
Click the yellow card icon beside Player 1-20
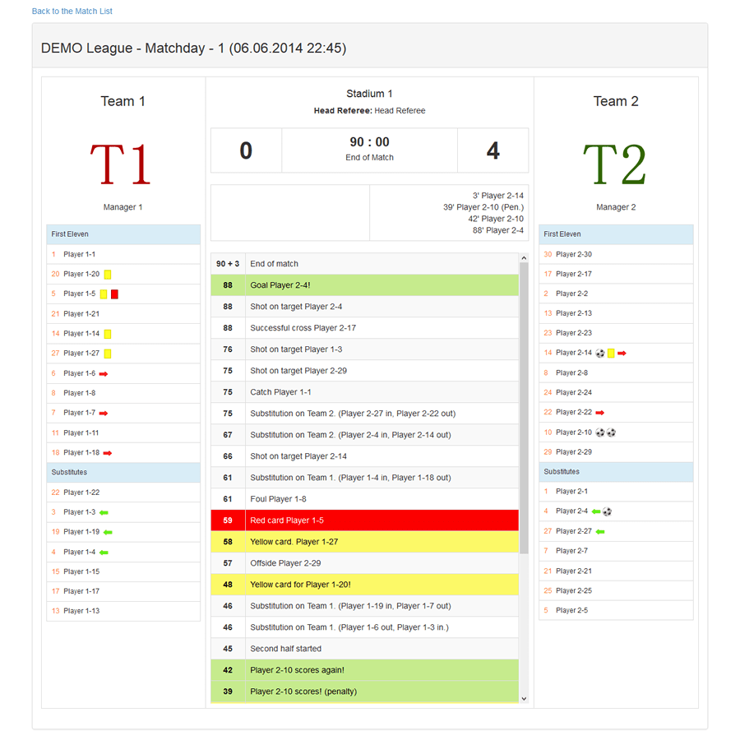point(108,274)
